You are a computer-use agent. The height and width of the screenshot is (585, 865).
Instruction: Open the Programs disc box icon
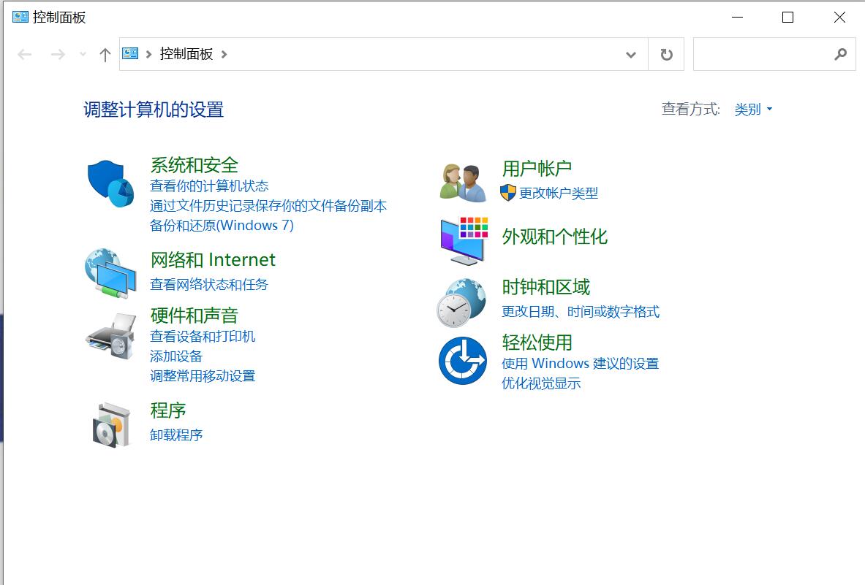pyautogui.click(x=111, y=424)
